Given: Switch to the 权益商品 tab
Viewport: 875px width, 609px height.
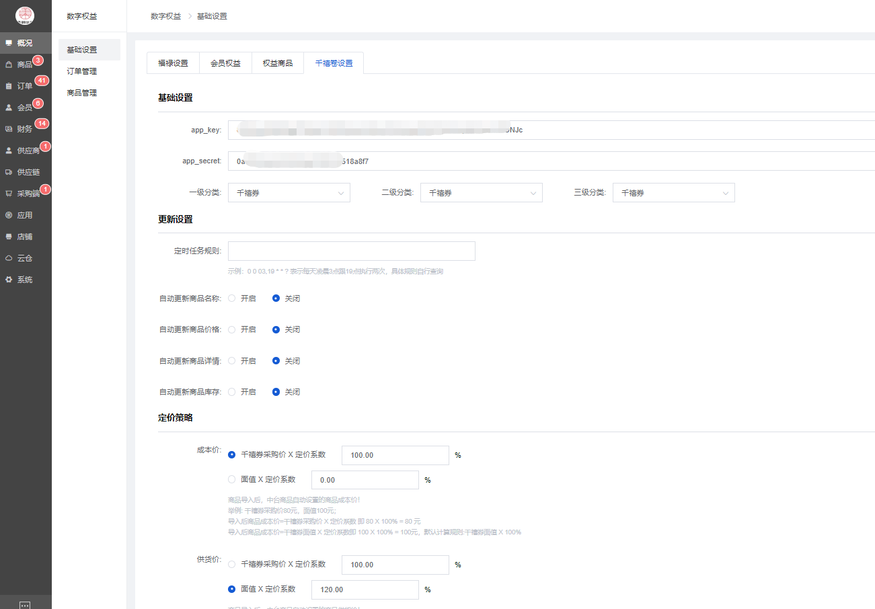Looking at the screenshot, I should click(278, 63).
